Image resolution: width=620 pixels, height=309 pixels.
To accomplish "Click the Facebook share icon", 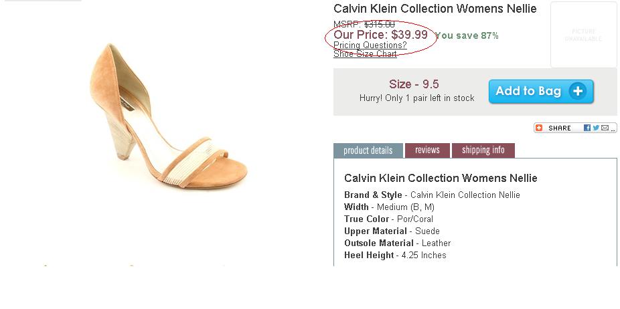I will (x=587, y=128).
